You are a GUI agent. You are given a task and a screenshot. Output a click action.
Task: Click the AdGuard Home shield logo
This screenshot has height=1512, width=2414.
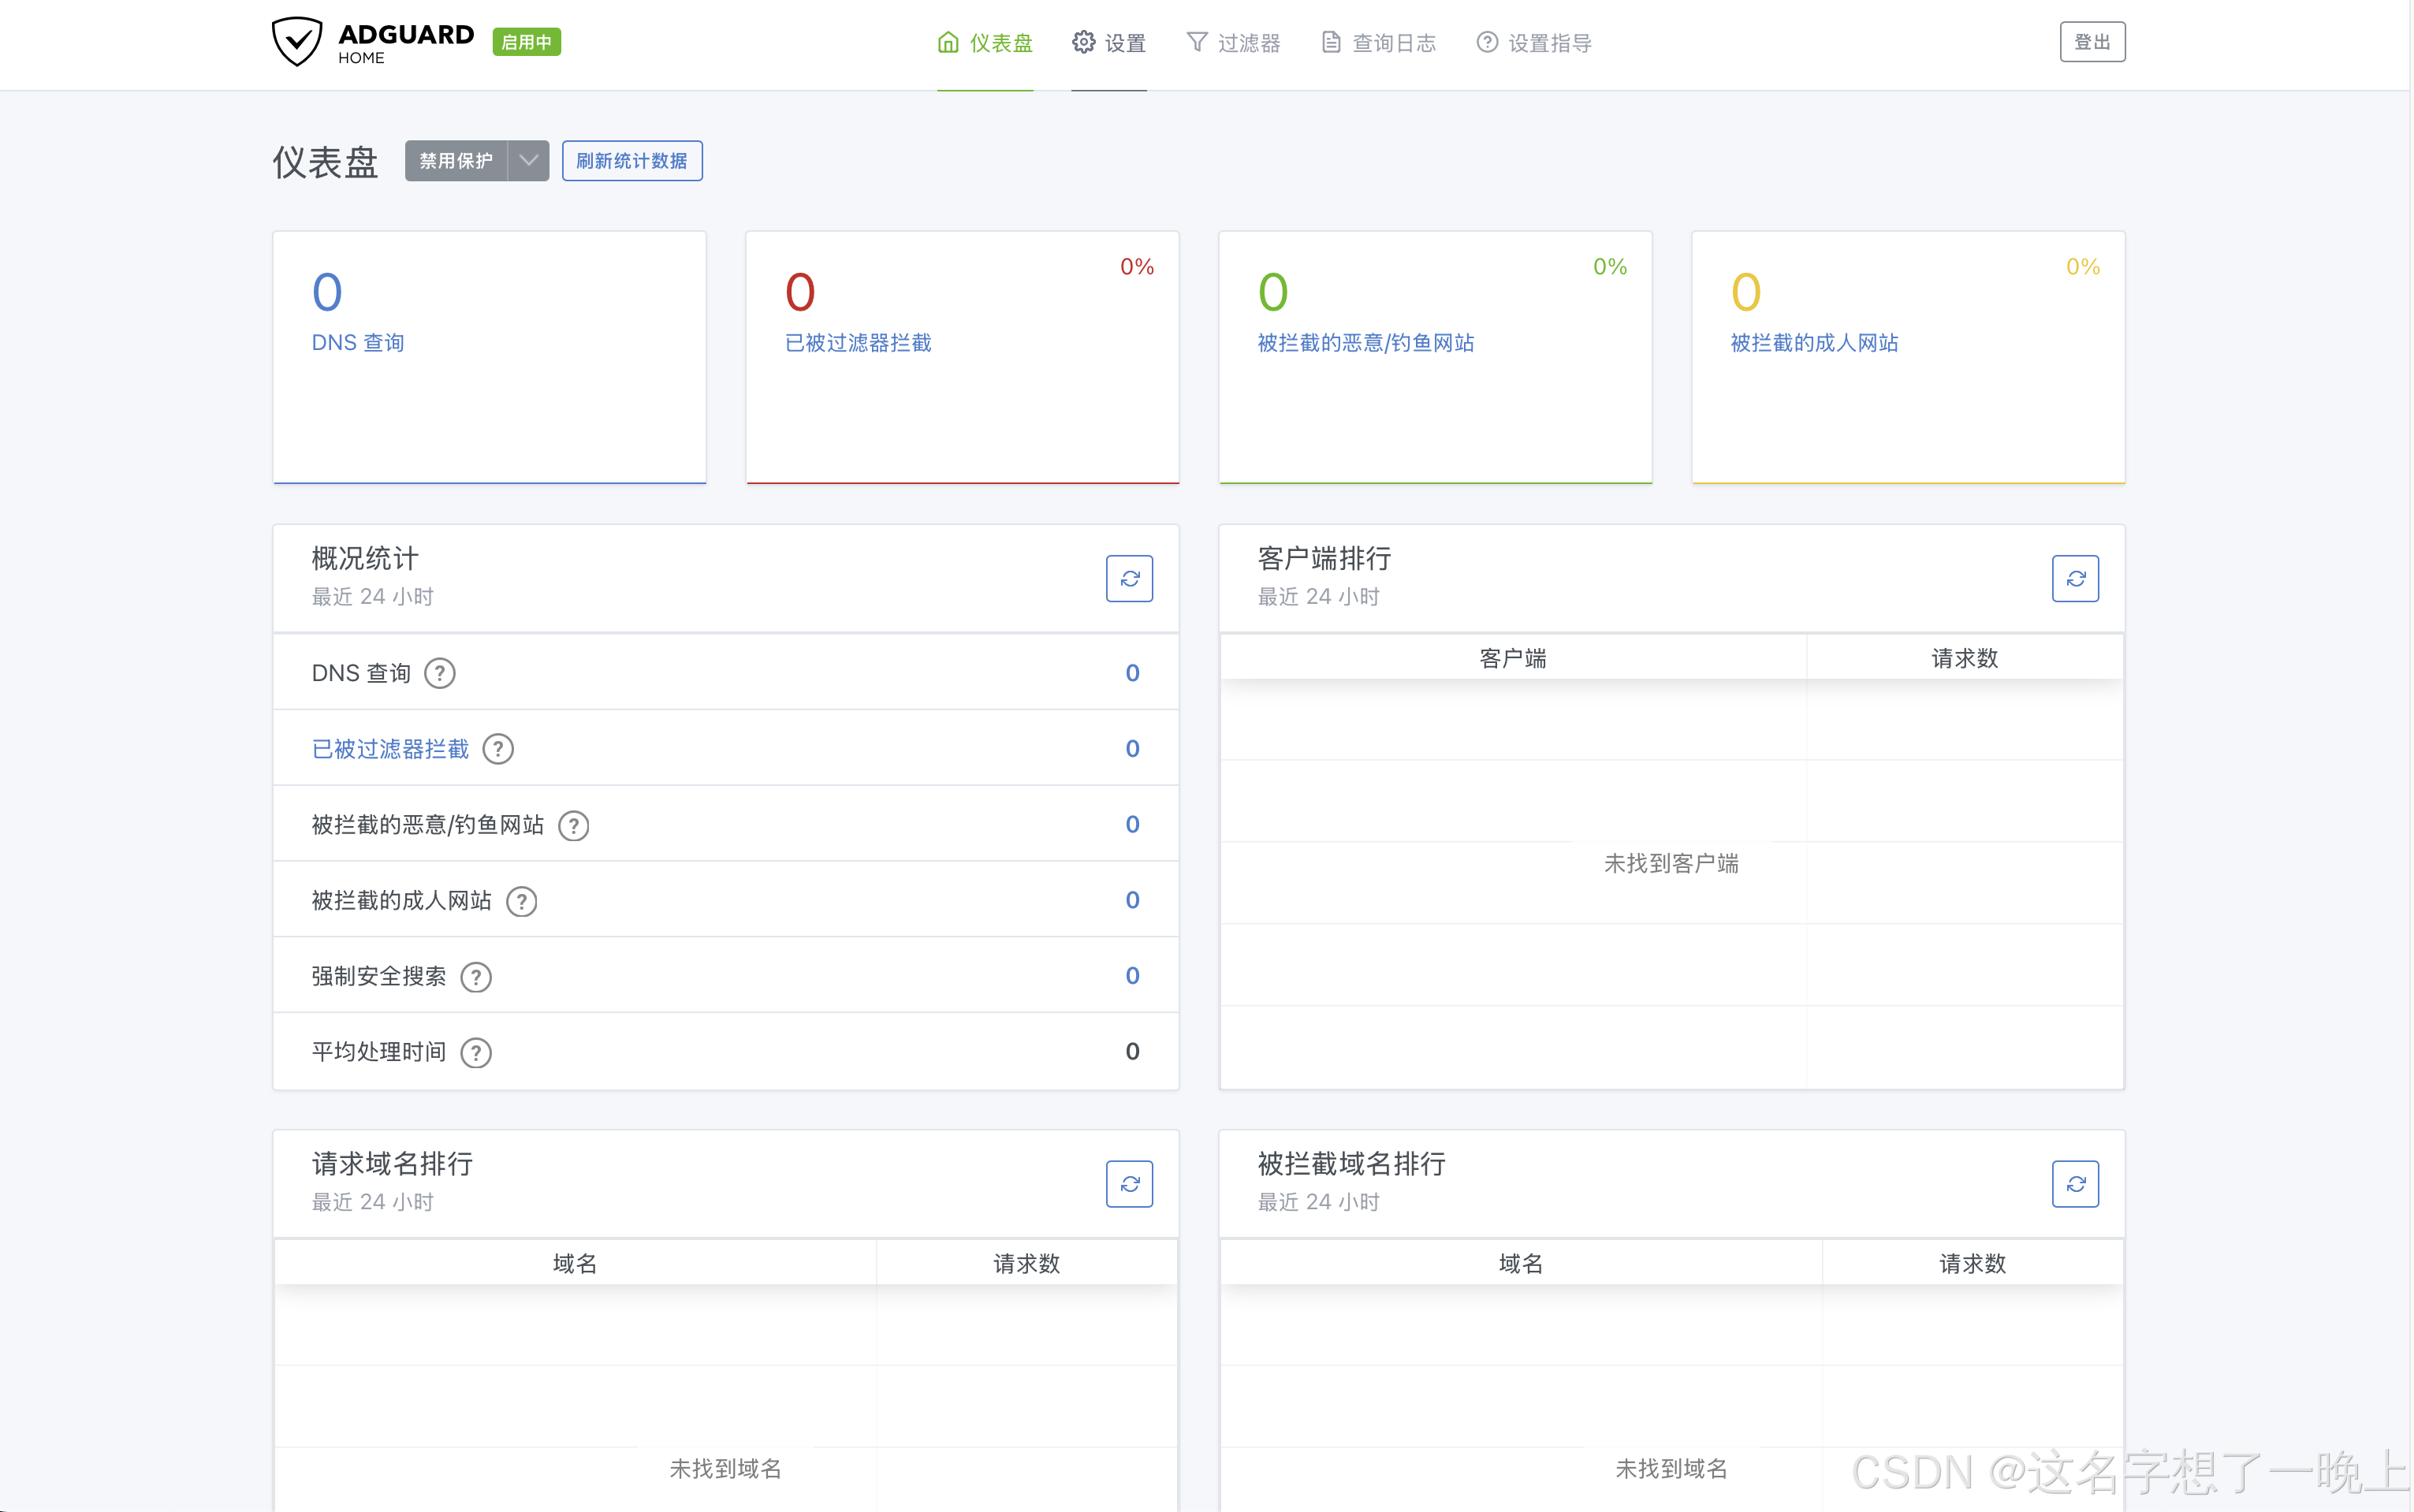(296, 42)
